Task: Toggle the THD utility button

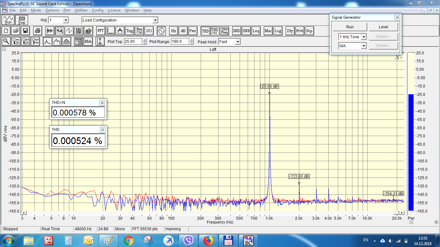Action: [x=205, y=31]
